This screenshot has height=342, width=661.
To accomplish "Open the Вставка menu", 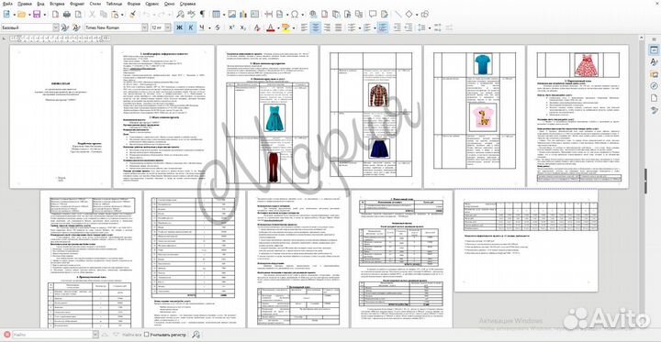I will 57,3.
